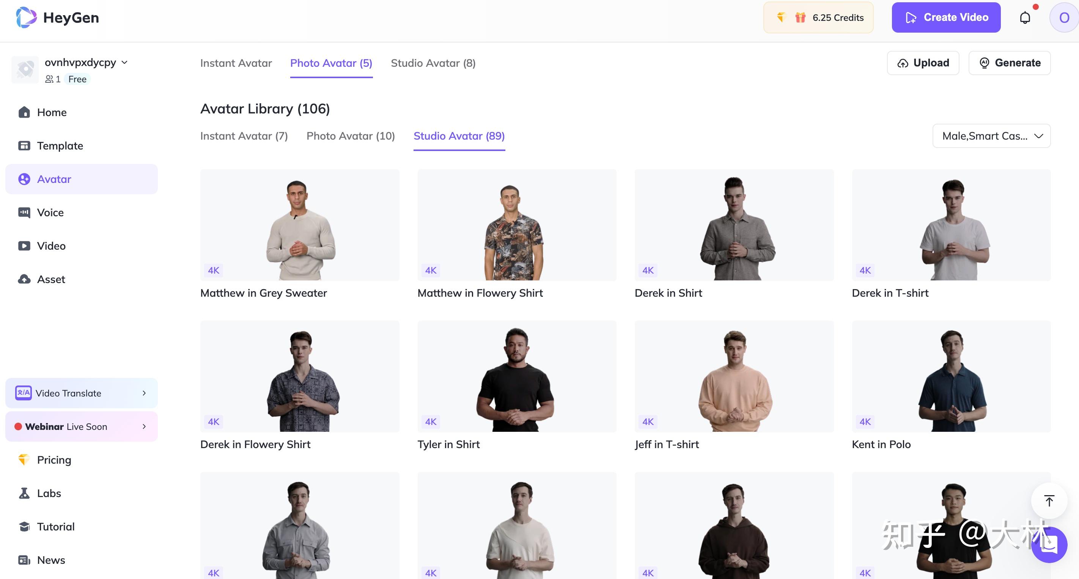Open the Asset cloud section

tap(51, 279)
